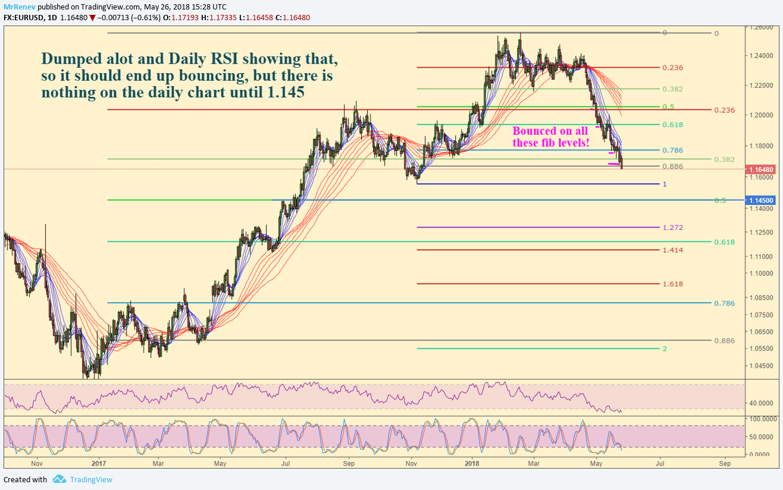783x490 pixels.
Task: Click the 1.05500 price axis value
Action: (762, 349)
